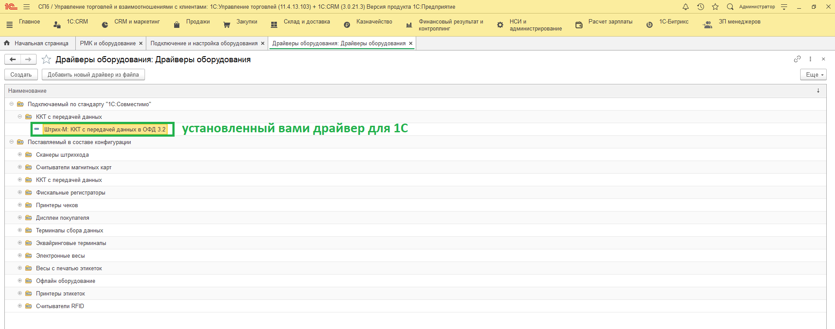This screenshot has width=835, height=329.
Task: Navigate back with left arrow
Action: click(13, 60)
